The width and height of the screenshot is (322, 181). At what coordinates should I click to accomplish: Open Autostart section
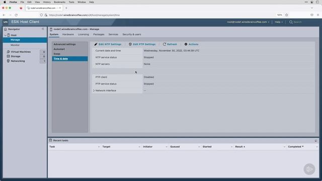pos(59,49)
